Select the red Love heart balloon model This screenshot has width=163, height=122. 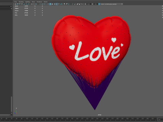91,52
